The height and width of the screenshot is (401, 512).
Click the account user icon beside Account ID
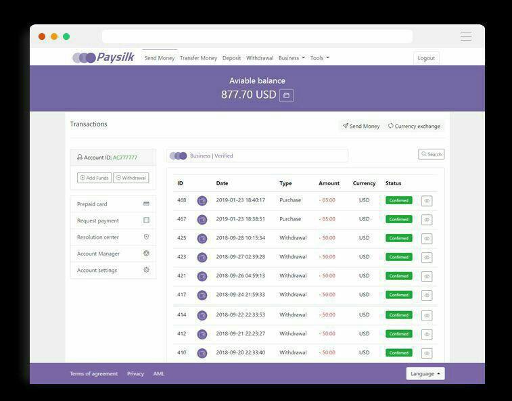point(80,157)
